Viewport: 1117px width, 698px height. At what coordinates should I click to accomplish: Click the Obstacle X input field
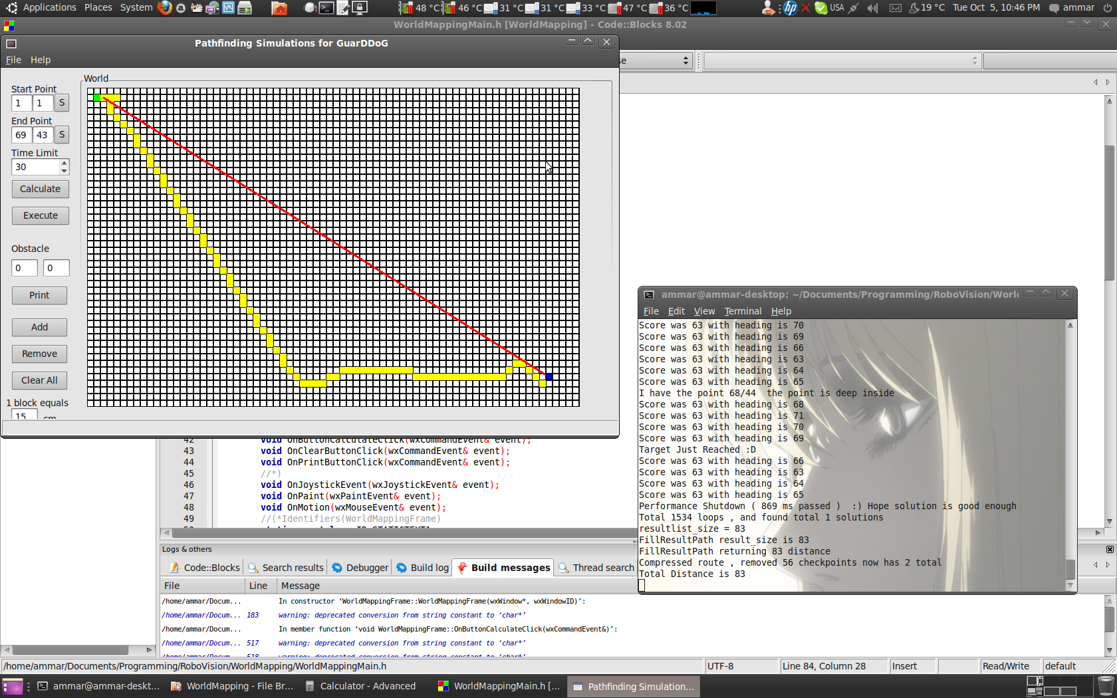pyautogui.click(x=24, y=268)
